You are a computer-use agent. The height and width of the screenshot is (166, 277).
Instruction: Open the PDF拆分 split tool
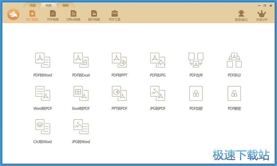click(x=234, y=65)
